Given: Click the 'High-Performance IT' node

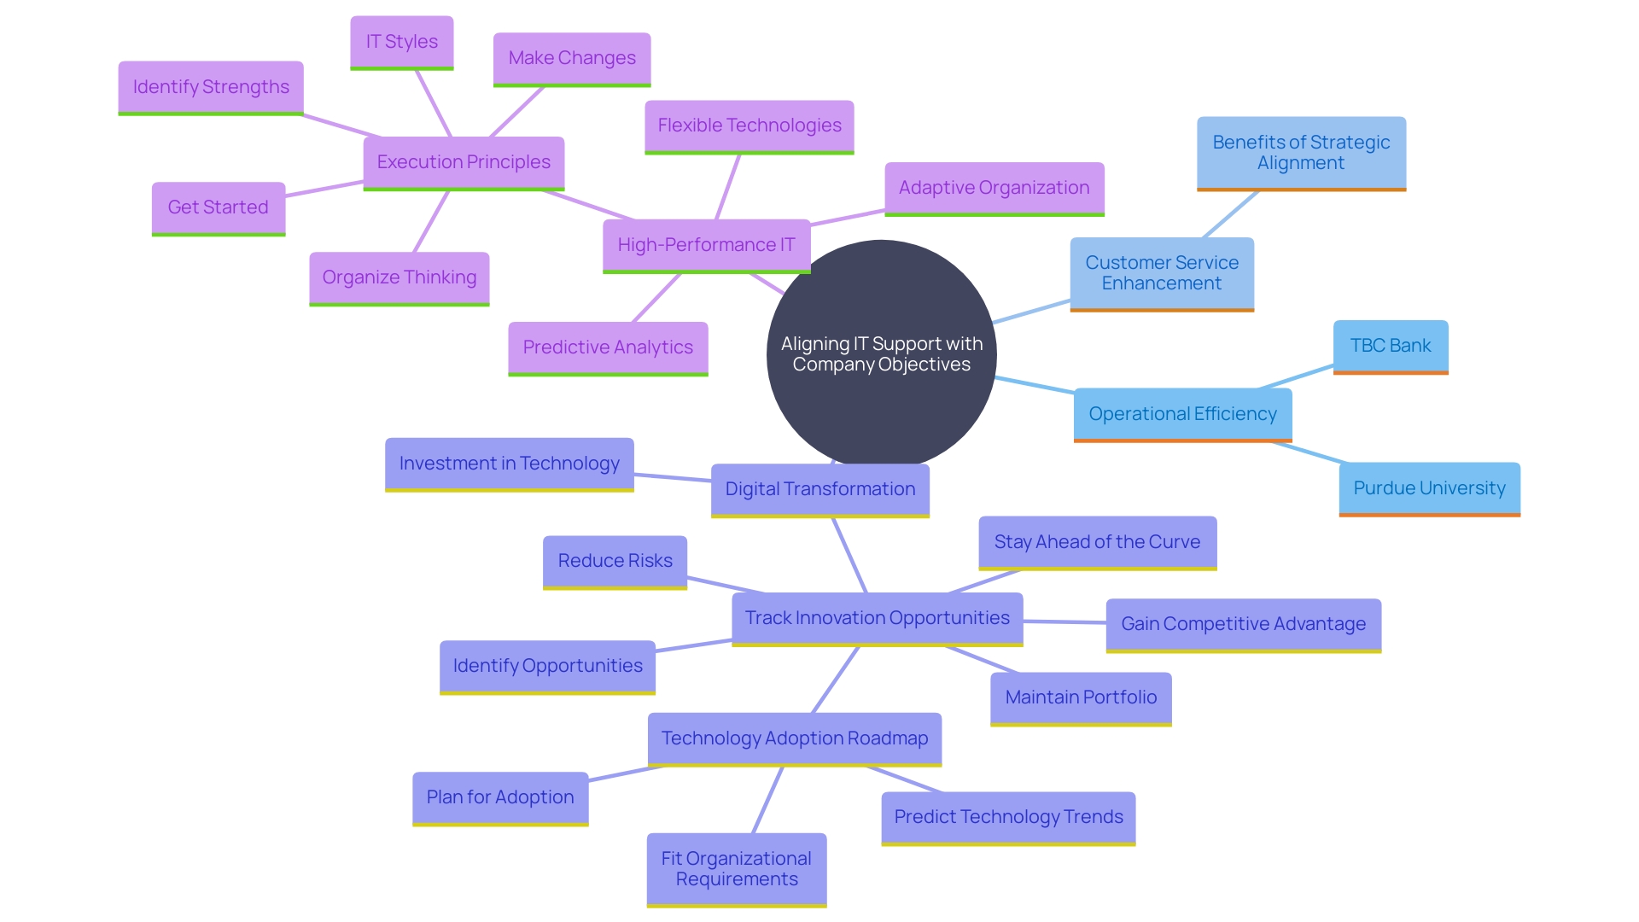Looking at the screenshot, I should coord(706,244).
